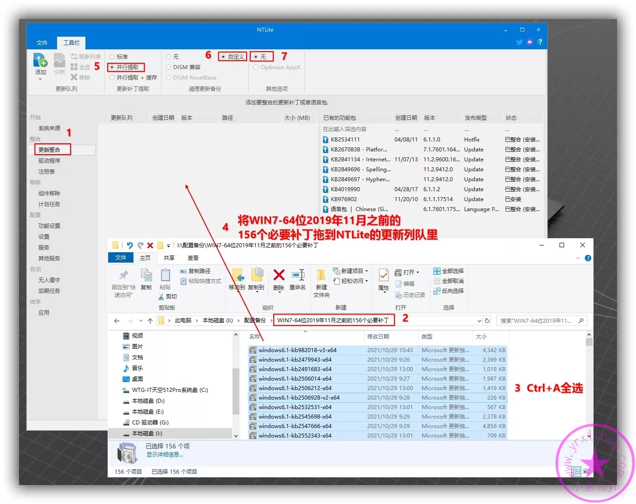Open the 文件 tab in Explorer
This screenshot has height=504, width=636.
pyautogui.click(x=121, y=257)
